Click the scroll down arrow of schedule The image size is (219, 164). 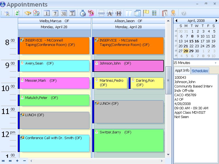click(168, 154)
